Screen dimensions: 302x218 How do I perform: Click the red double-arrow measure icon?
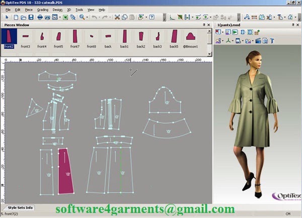pos(254,17)
